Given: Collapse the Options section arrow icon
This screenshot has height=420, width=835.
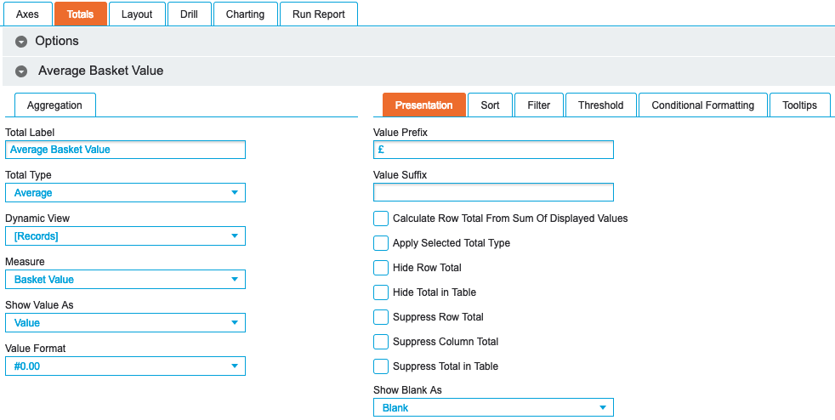Looking at the screenshot, I should click(x=21, y=42).
